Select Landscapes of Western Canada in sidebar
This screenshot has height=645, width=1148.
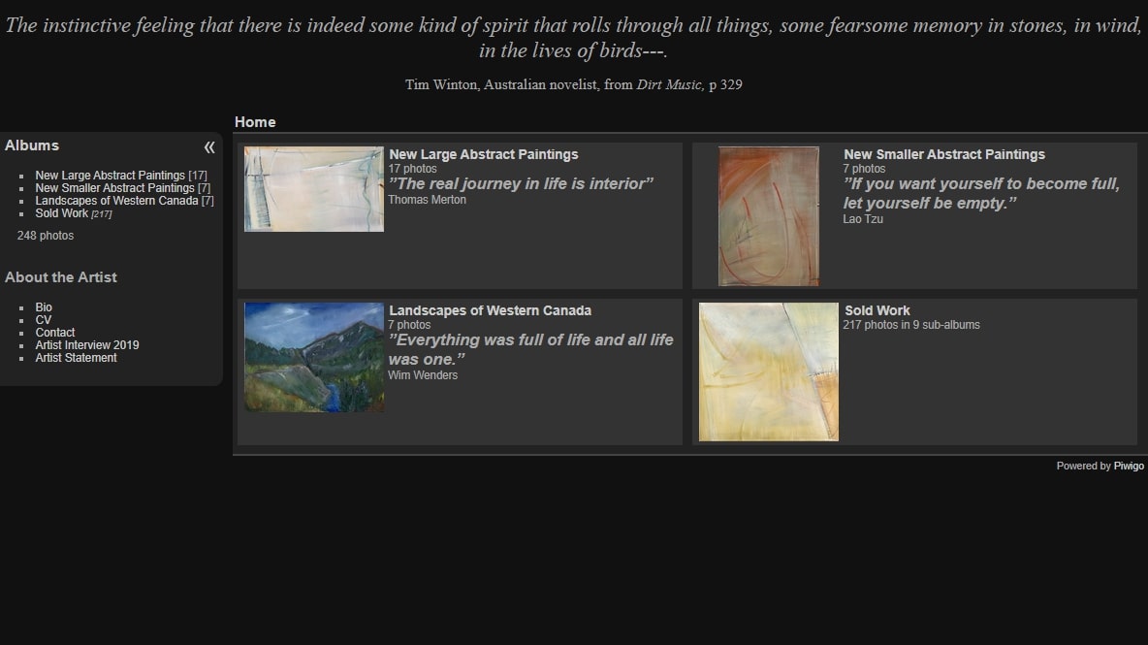116,201
